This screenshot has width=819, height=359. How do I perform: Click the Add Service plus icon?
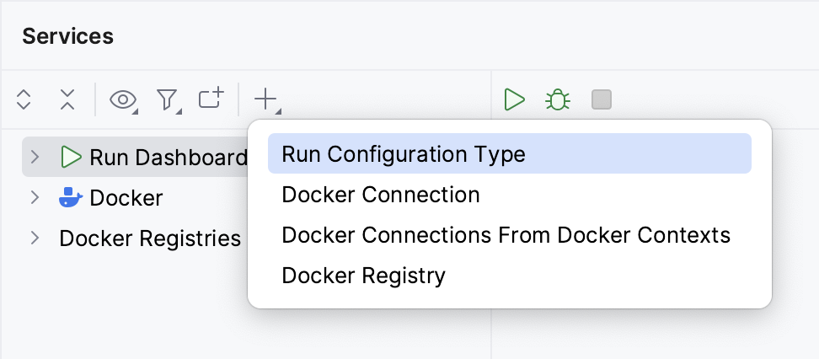click(265, 99)
